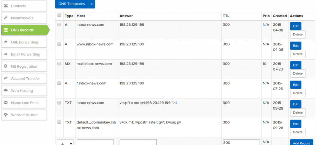Open Web Hosting section
The height and width of the screenshot is (145, 316).
24,91
